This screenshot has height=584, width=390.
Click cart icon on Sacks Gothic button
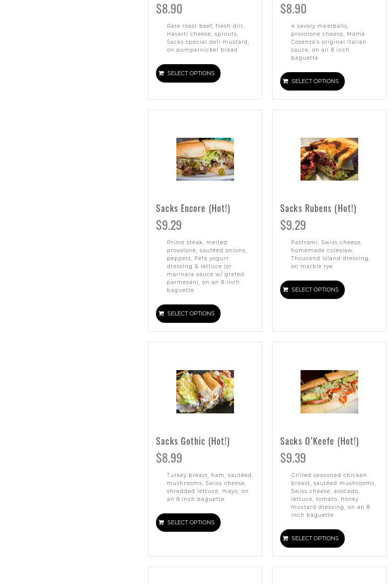[161, 522]
